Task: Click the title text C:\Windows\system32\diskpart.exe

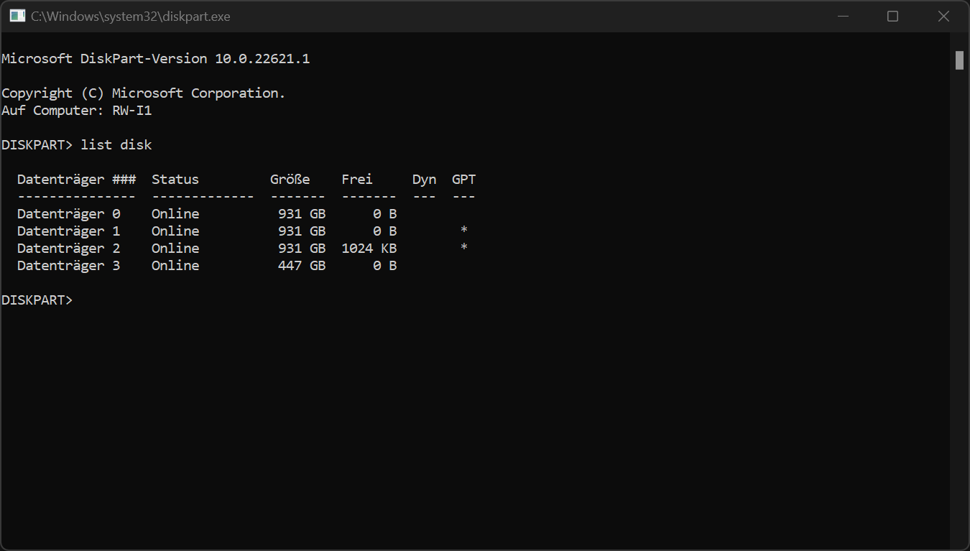Action: click(x=131, y=16)
